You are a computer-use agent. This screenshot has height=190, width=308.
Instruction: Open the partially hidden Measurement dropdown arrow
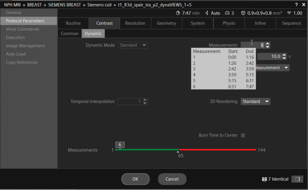coord(286,68)
